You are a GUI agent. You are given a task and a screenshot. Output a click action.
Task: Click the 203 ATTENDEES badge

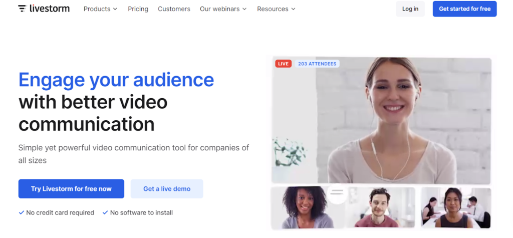pyautogui.click(x=317, y=64)
